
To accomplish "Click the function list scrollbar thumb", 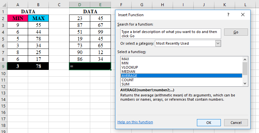I will (x=245, y=69).
